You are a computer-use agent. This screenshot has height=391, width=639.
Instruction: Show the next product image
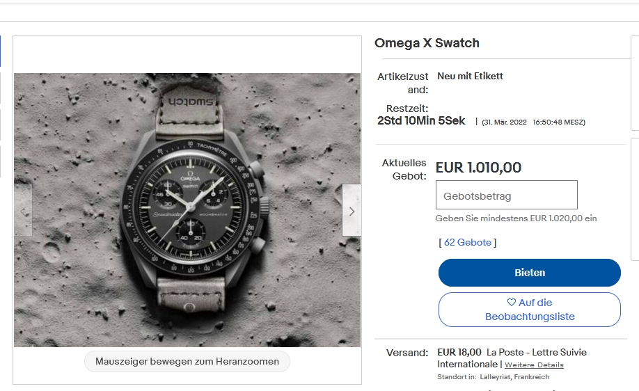352,211
